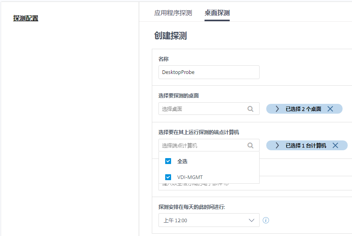Viewport: 352px width, 236px height.
Task: Remove the 已选择 2 个桌面 selection with X
Action: (x=330, y=109)
